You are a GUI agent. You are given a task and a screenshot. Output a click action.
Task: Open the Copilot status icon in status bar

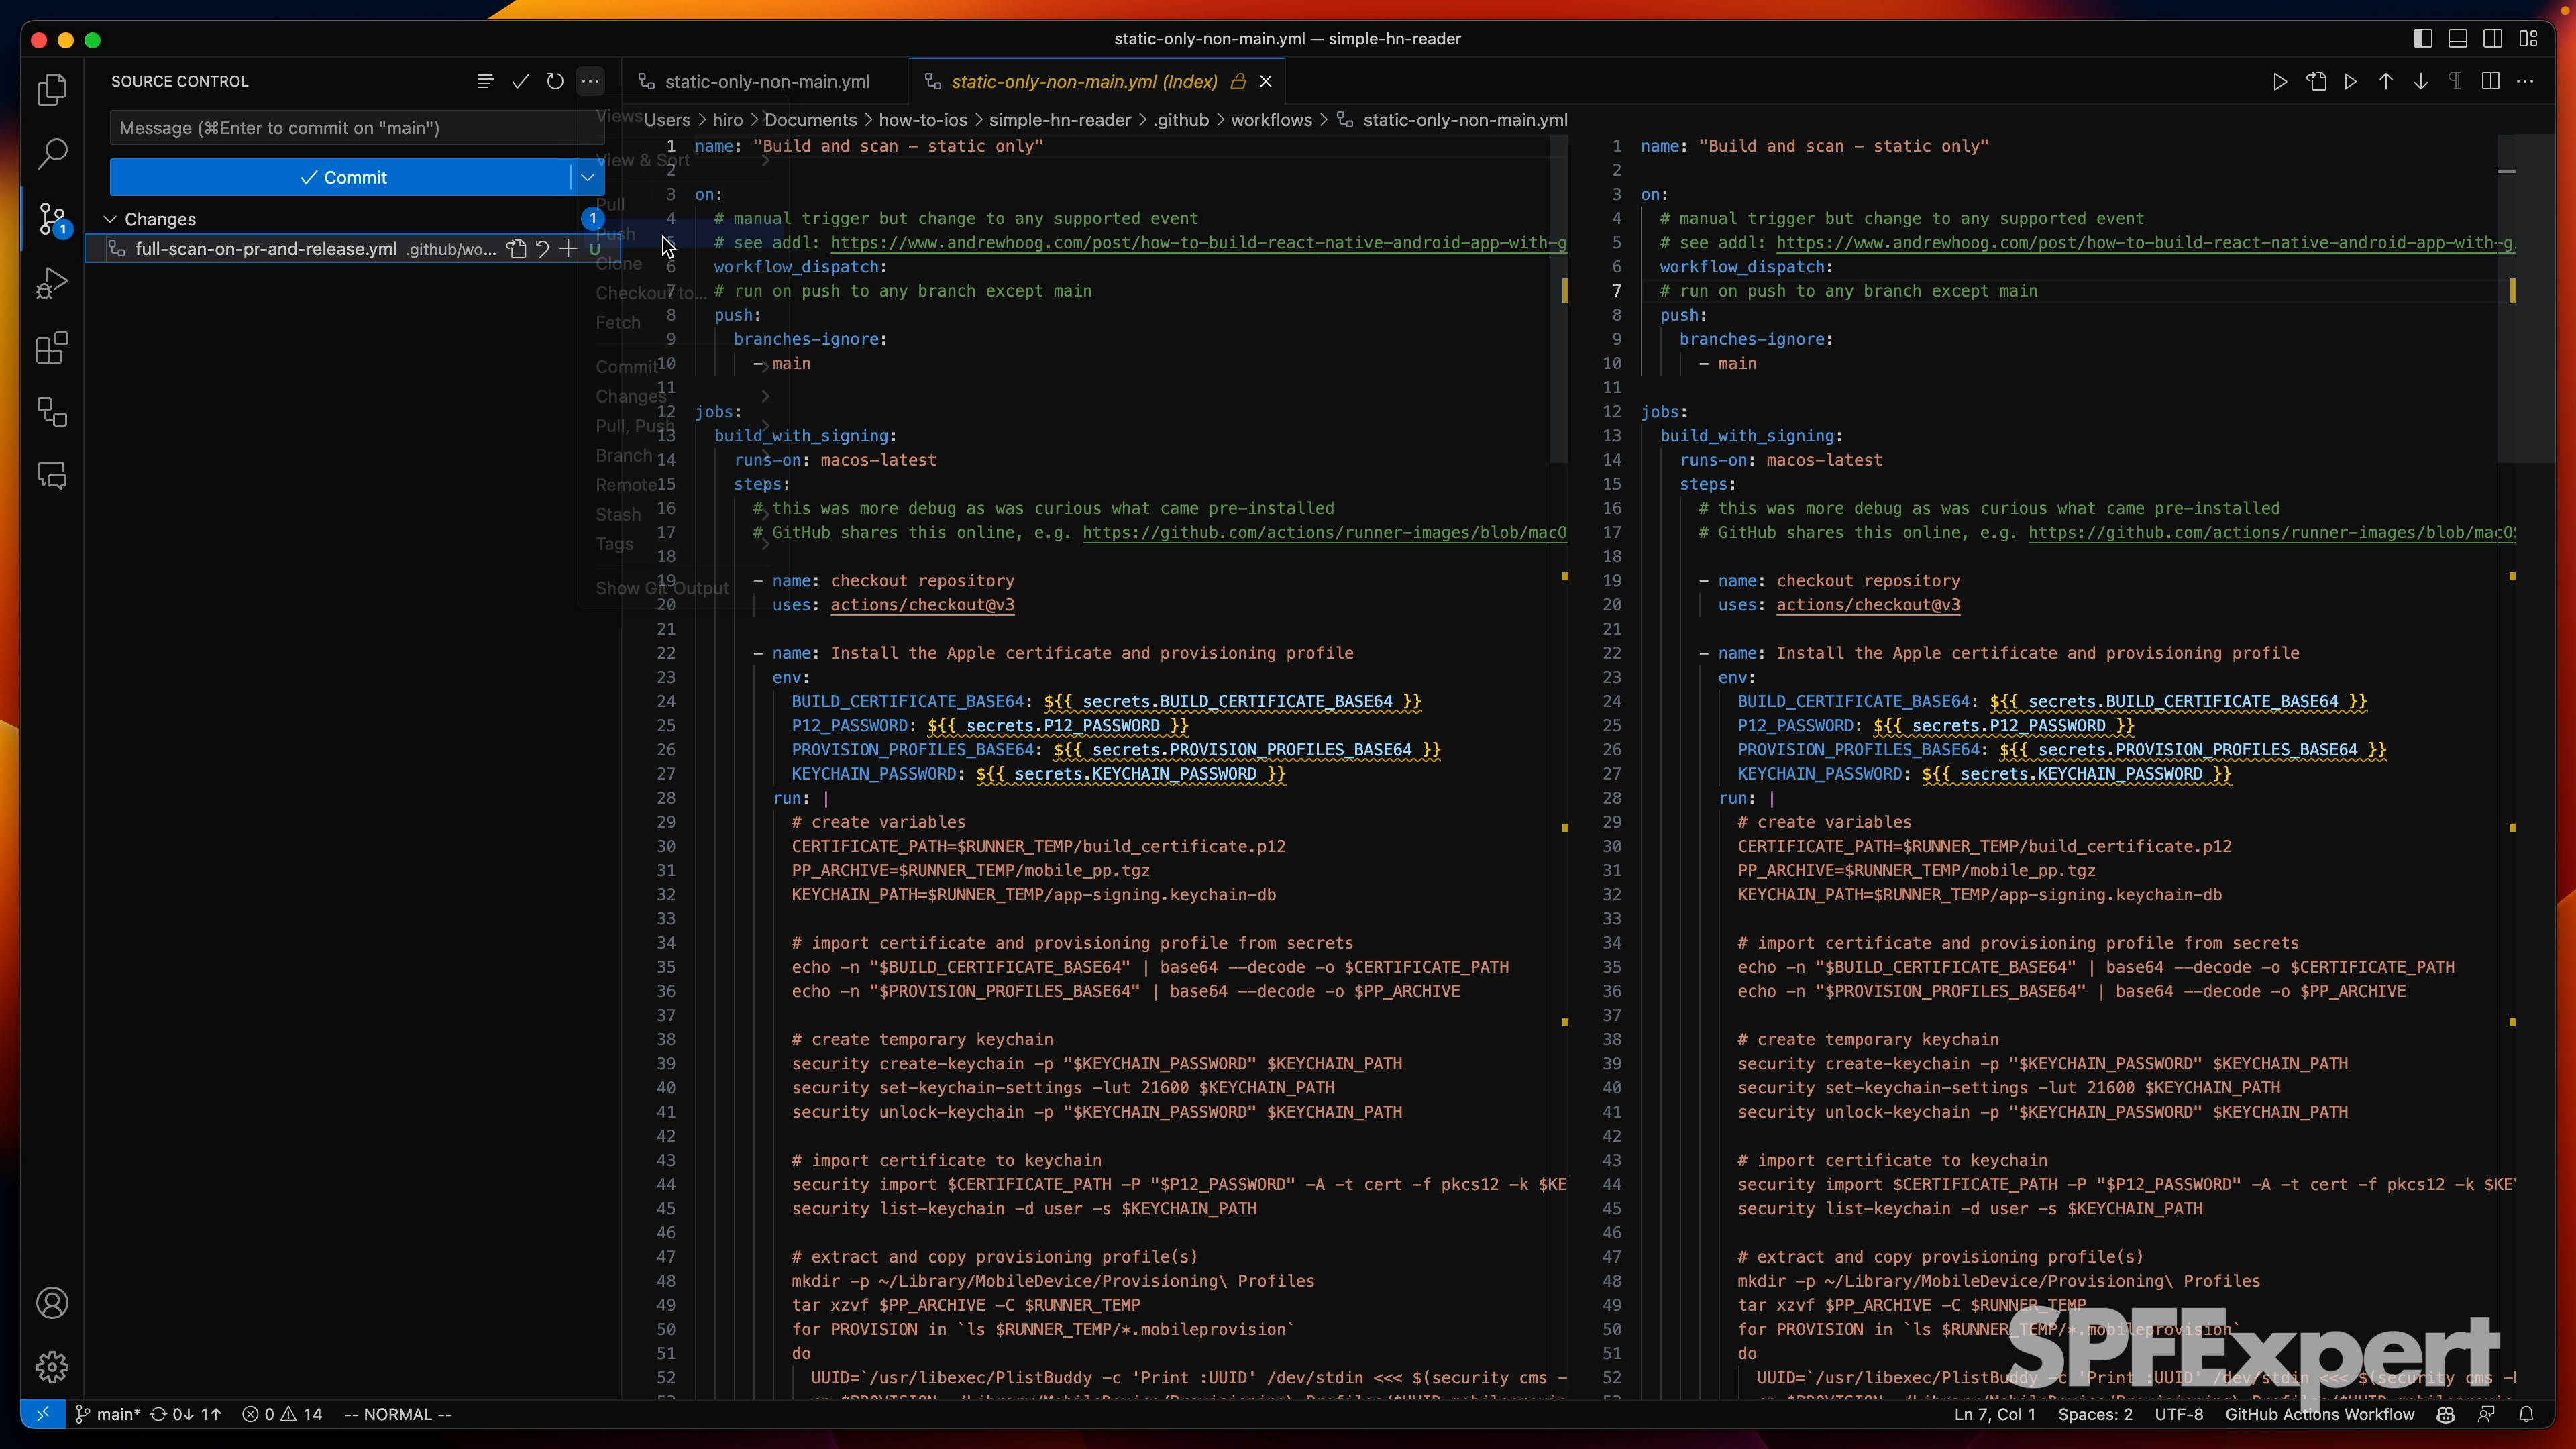tap(2446, 1414)
